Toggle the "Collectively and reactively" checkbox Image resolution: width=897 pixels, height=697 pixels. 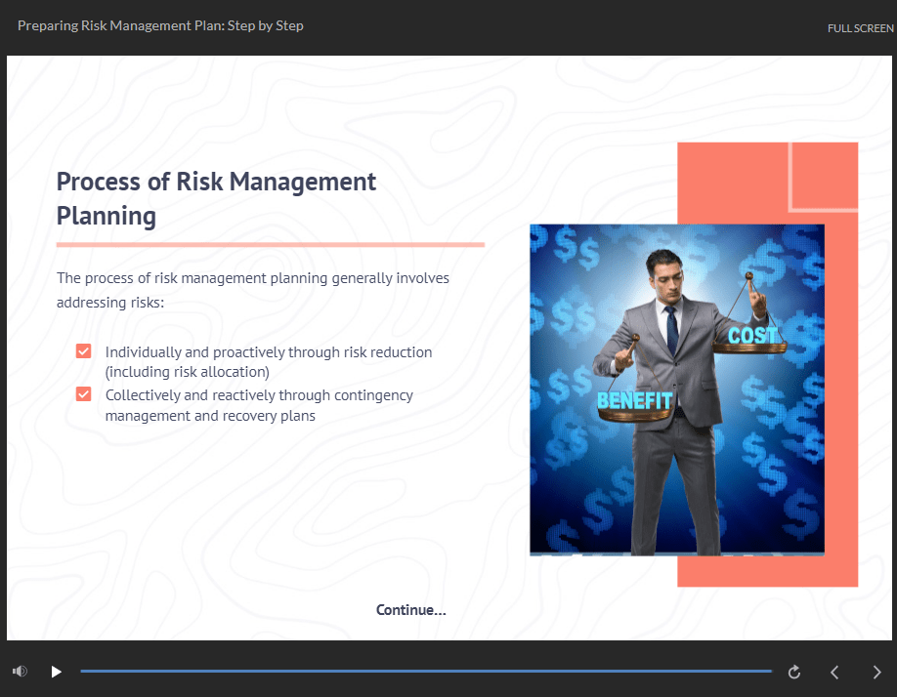tap(83, 393)
